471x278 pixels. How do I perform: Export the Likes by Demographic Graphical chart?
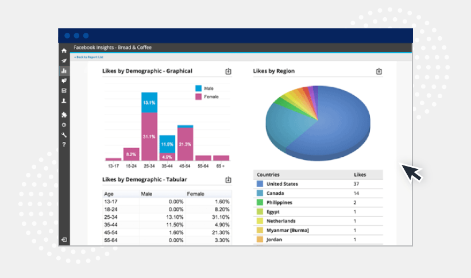tap(228, 71)
